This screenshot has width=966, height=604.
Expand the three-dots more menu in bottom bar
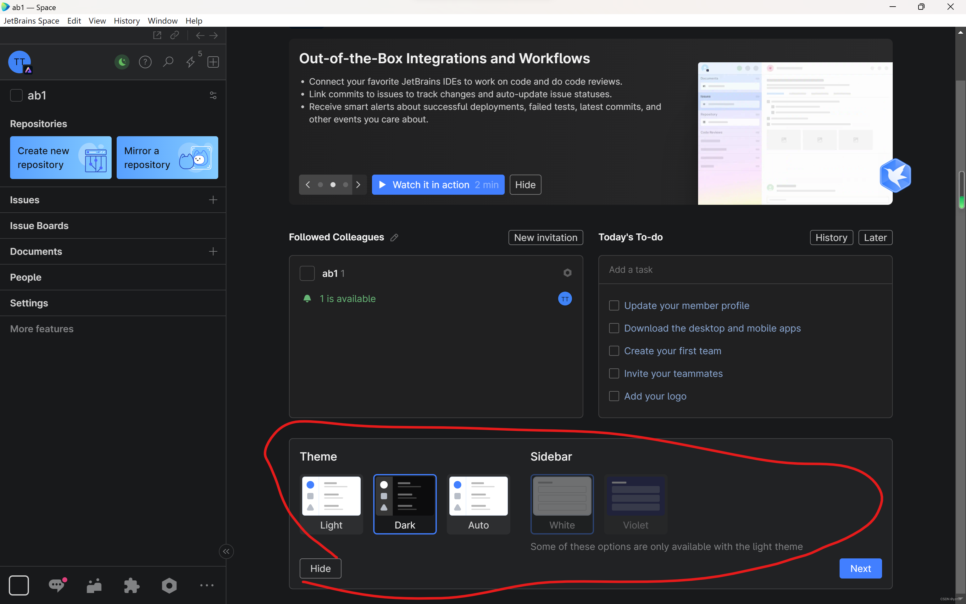click(x=207, y=586)
